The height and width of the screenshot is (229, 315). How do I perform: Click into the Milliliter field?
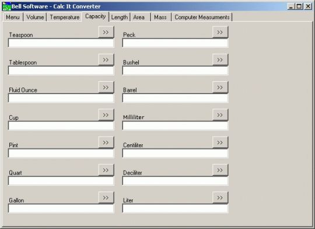click(175, 126)
